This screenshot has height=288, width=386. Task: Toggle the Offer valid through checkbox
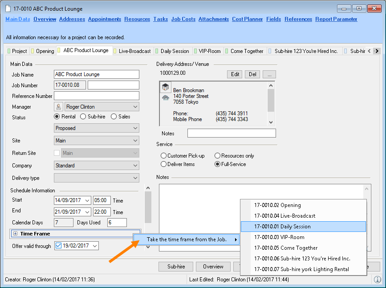58,246
